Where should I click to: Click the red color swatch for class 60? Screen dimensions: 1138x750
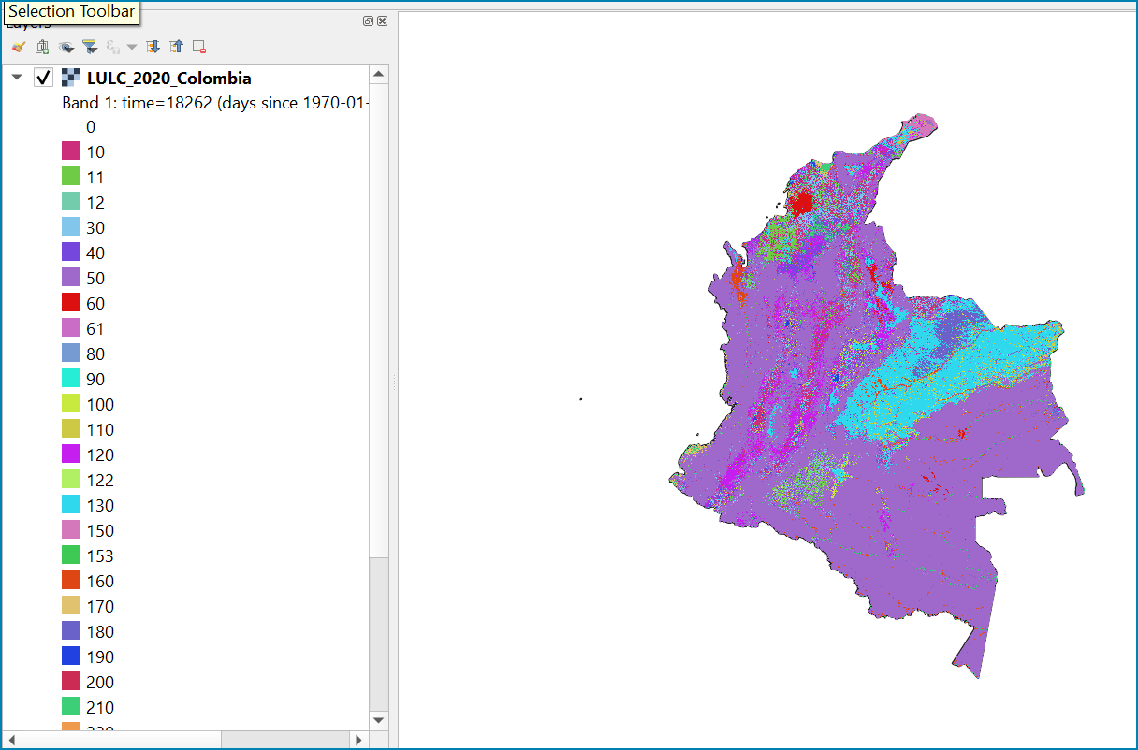point(71,303)
